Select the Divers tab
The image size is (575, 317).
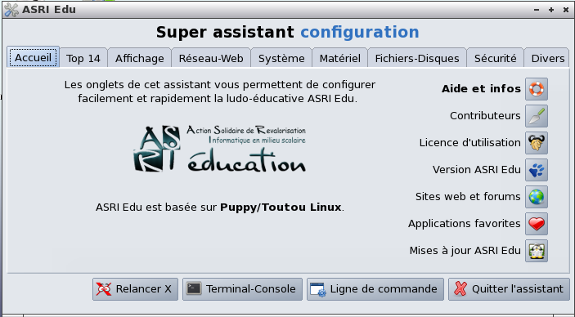pyautogui.click(x=547, y=58)
